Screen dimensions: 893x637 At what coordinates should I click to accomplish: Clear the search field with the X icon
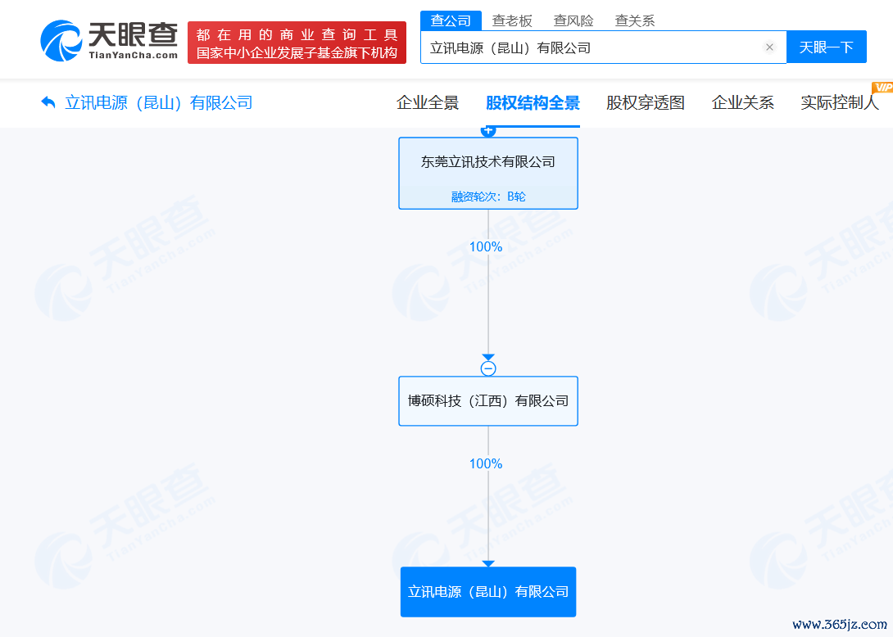pos(769,47)
